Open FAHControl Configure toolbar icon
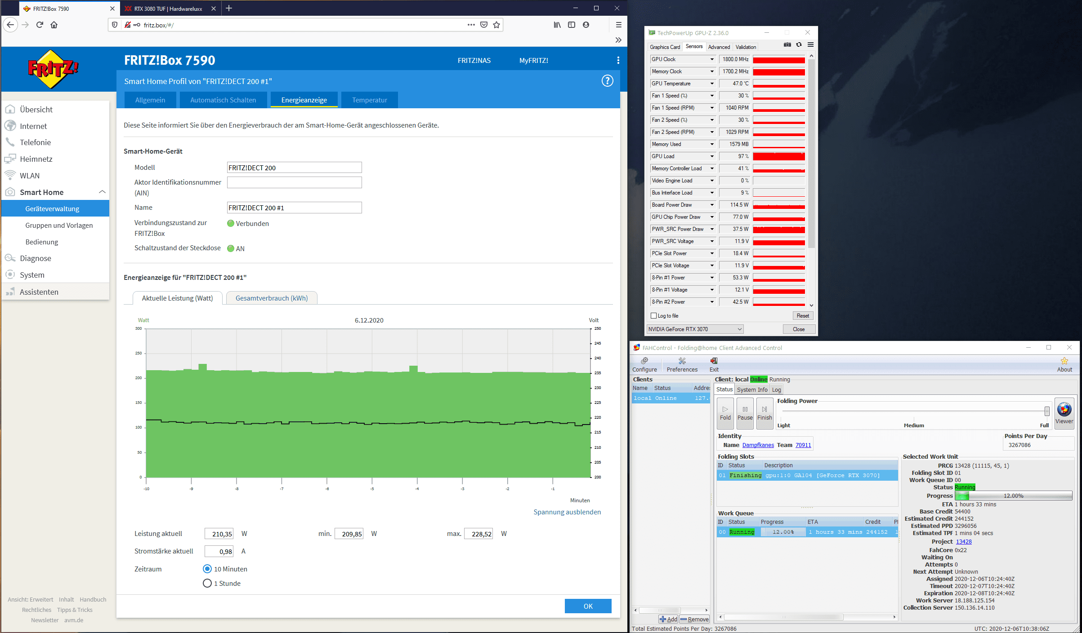This screenshot has width=1082, height=633. coord(644,365)
